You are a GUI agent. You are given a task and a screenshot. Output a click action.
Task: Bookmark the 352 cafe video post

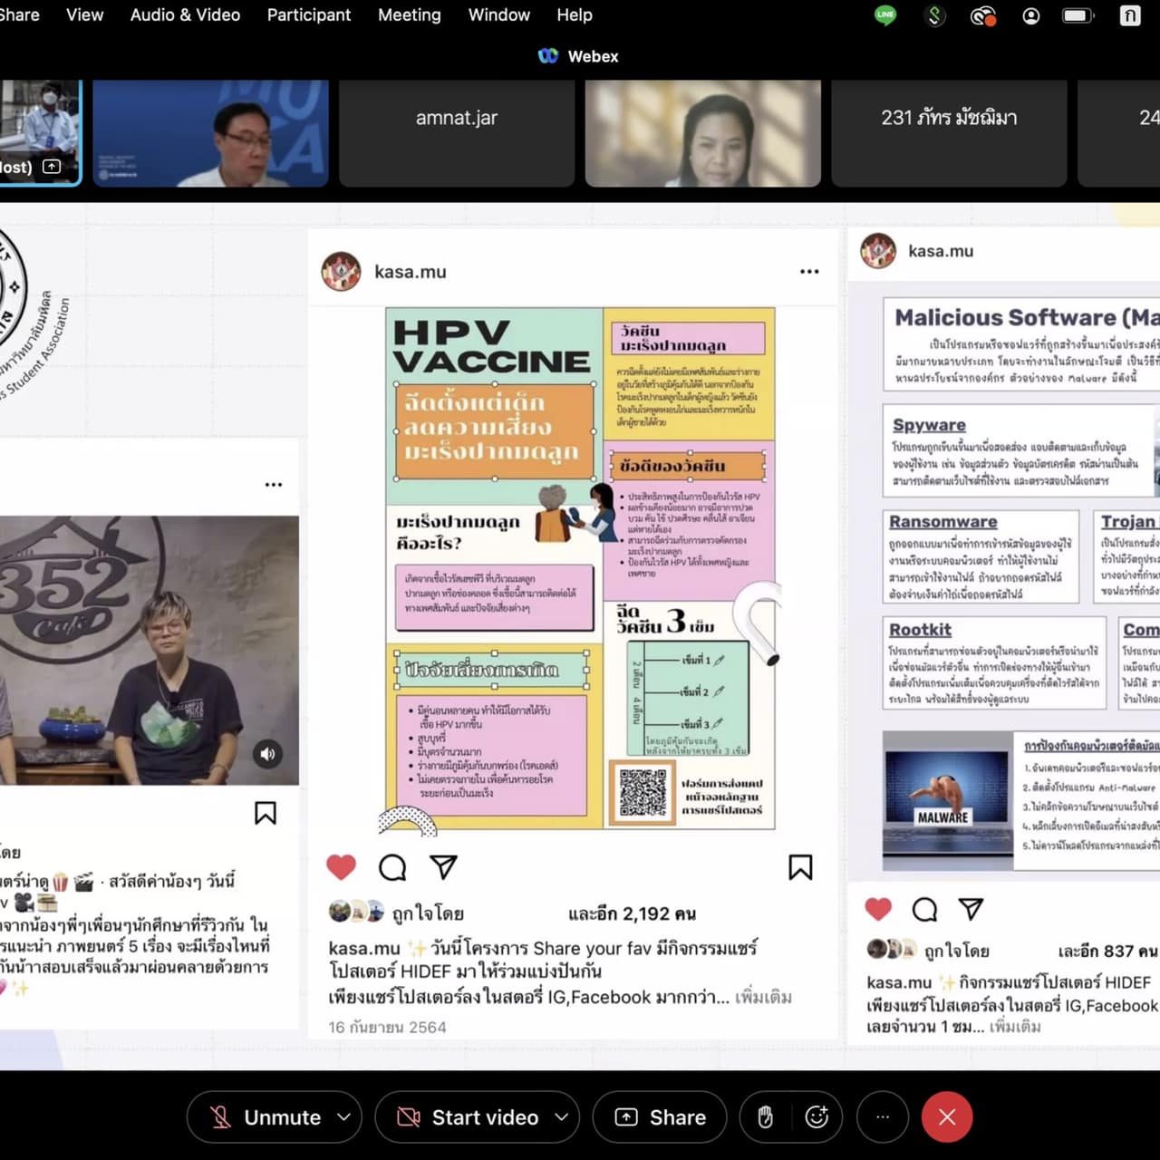[x=266, y=813]
